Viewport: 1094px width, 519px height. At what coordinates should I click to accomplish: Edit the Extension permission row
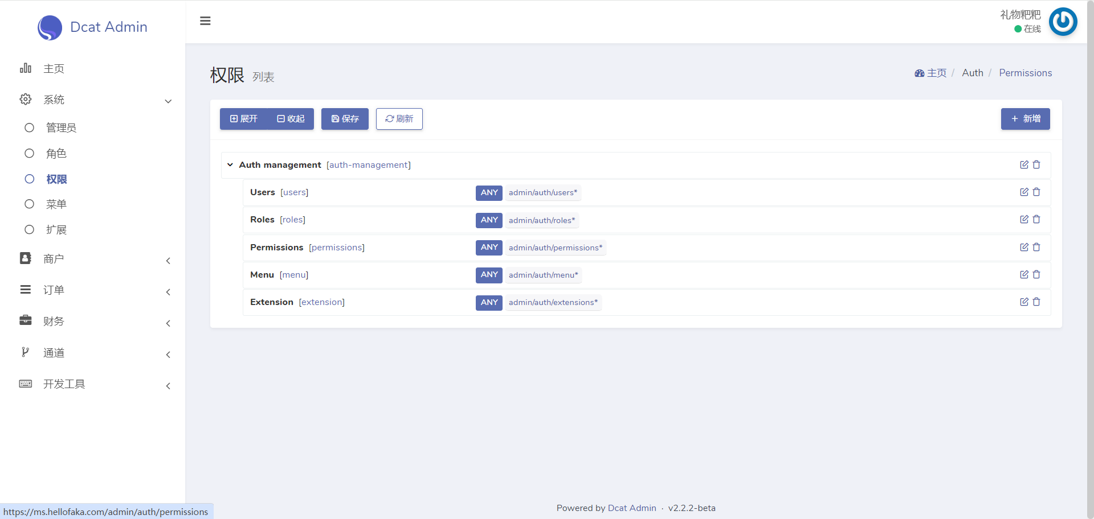pos(1024,302)
